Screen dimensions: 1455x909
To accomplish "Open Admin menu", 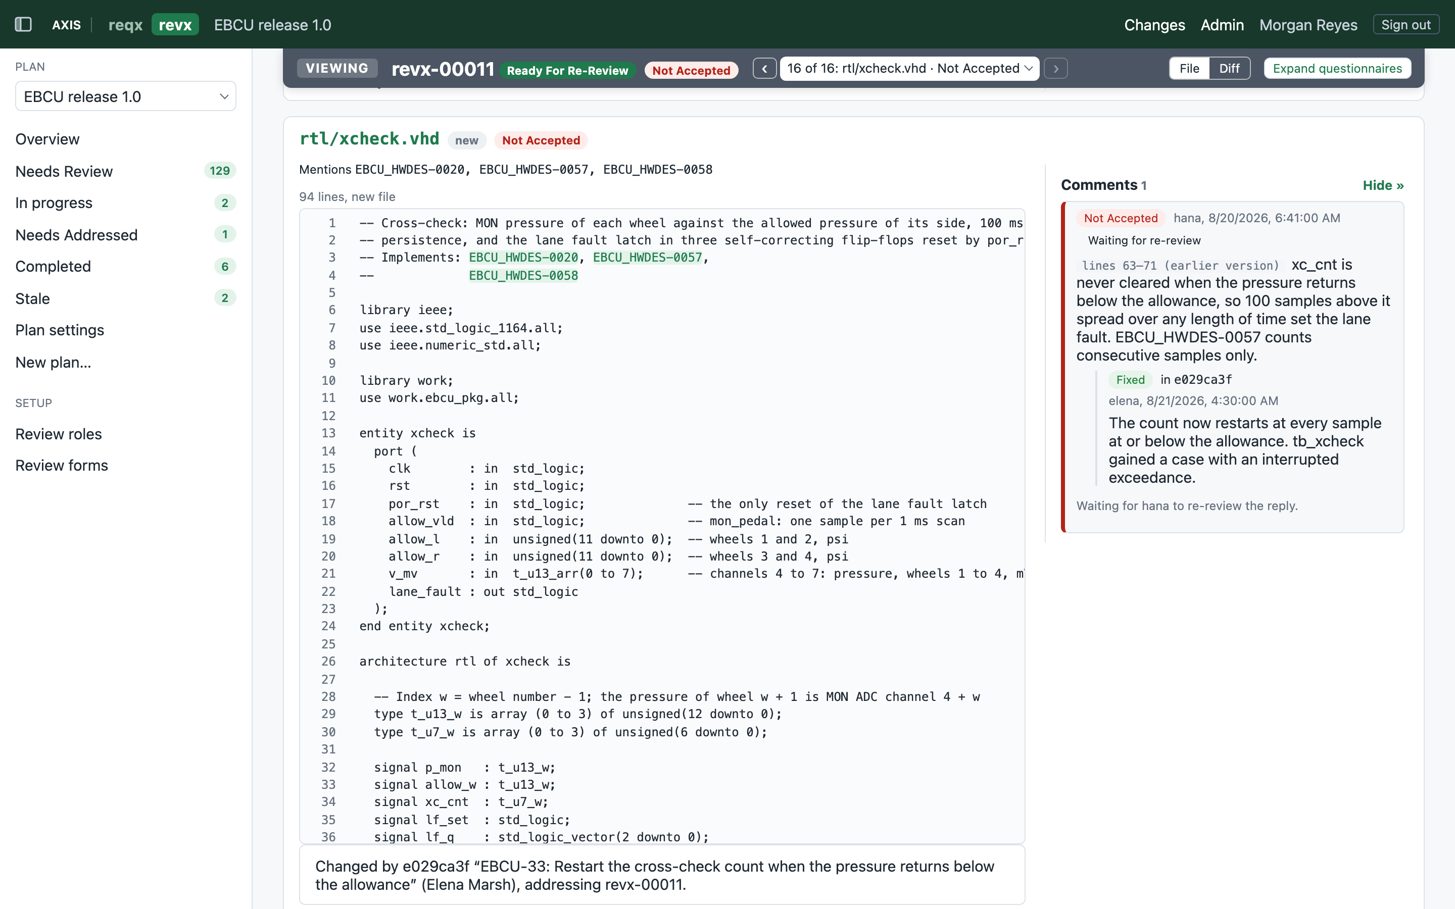I will click(1222, 25).
